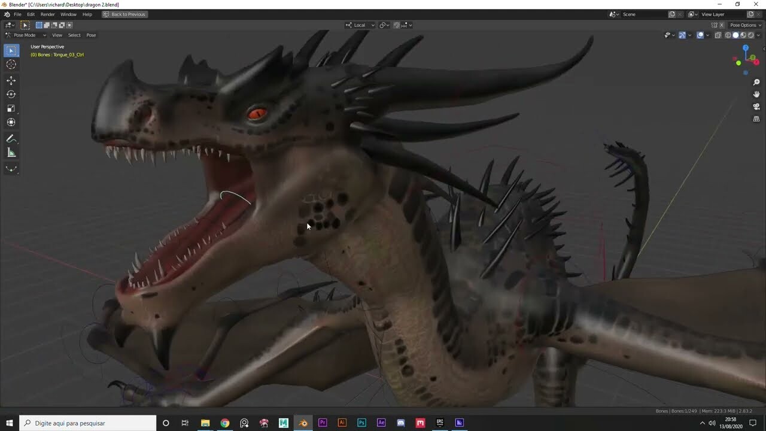Screen dimensions: 766x431
Task: Open the transform orientation dropdown set to Local
Action: pyautogui.click(x=360, y=25)
